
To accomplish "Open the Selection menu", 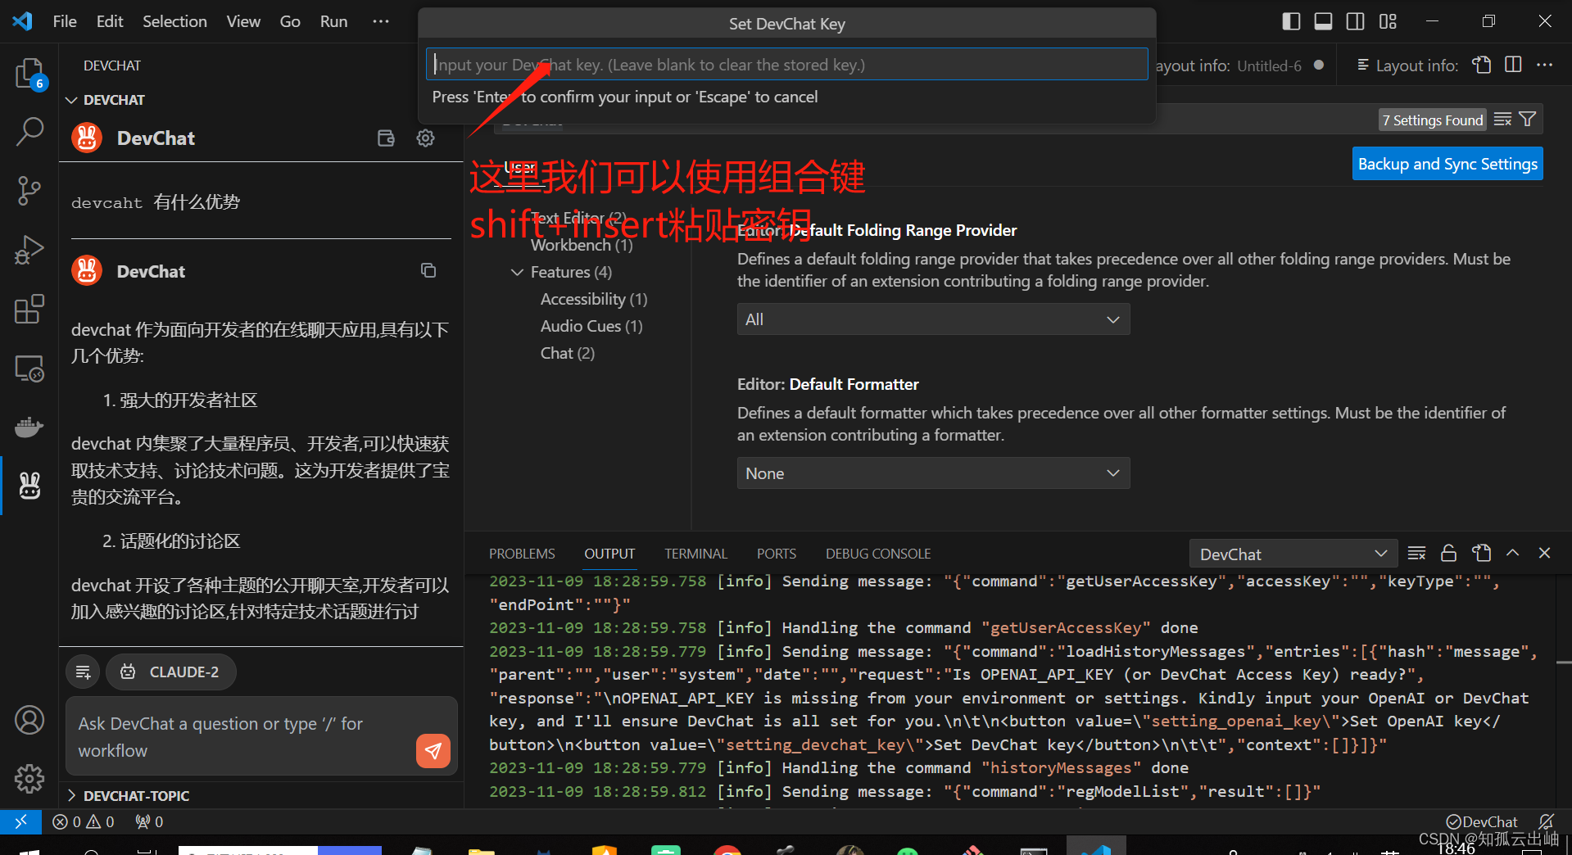I will 174,21.
